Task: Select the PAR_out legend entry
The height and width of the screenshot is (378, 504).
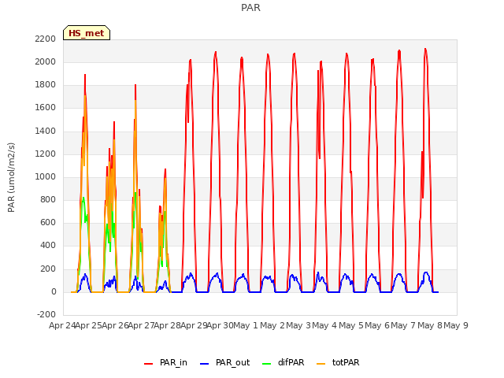Action: tap(224, 362)
